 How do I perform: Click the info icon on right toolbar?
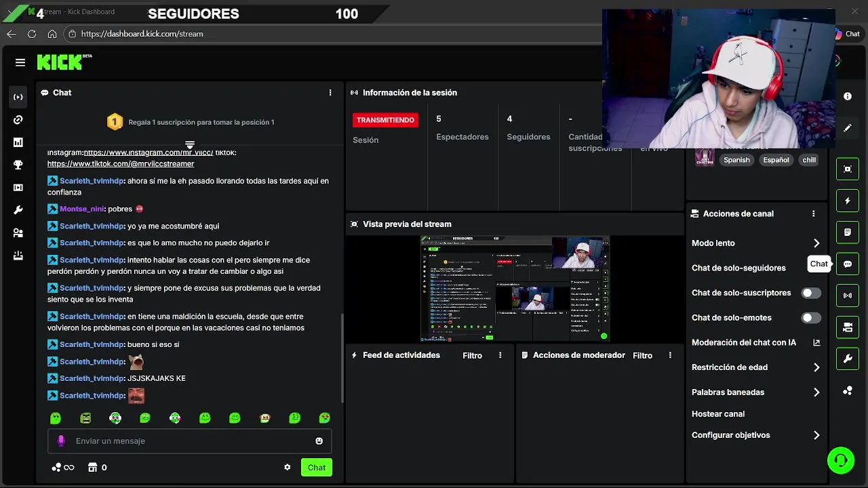(848, 96)
